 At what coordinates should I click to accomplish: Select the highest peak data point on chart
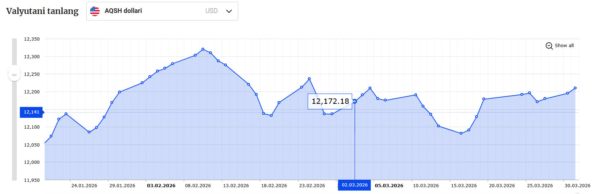tap(203, 49)
